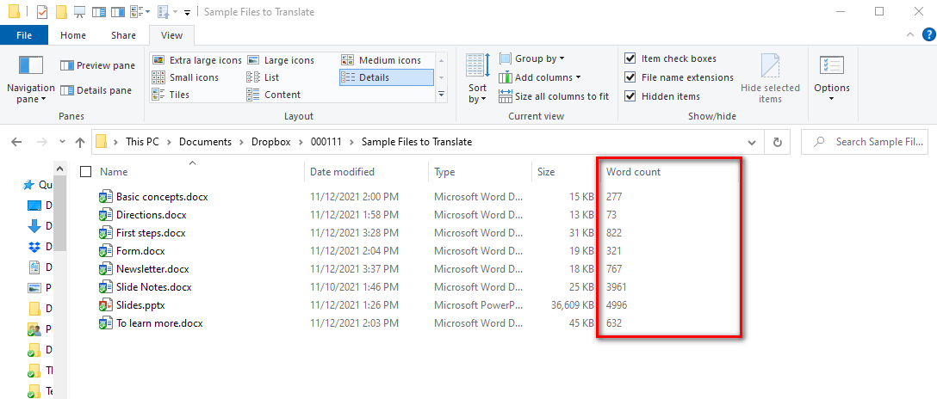
Task: Click 000111 in the address path
Action: [x=327, y=142]
